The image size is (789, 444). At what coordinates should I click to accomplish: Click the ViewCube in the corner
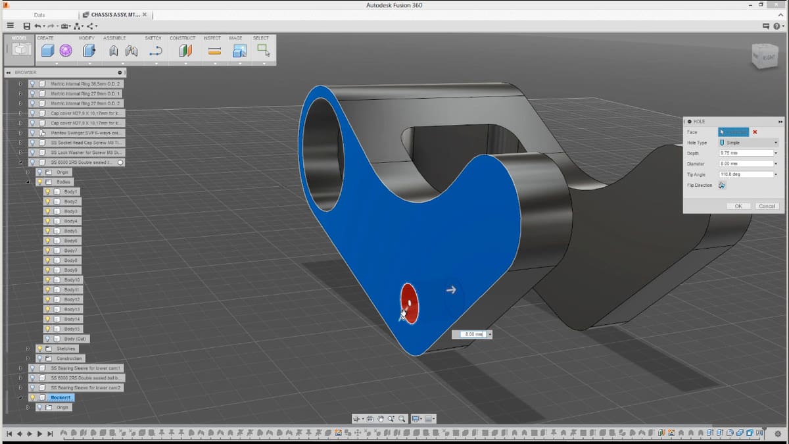coord(764,58)
